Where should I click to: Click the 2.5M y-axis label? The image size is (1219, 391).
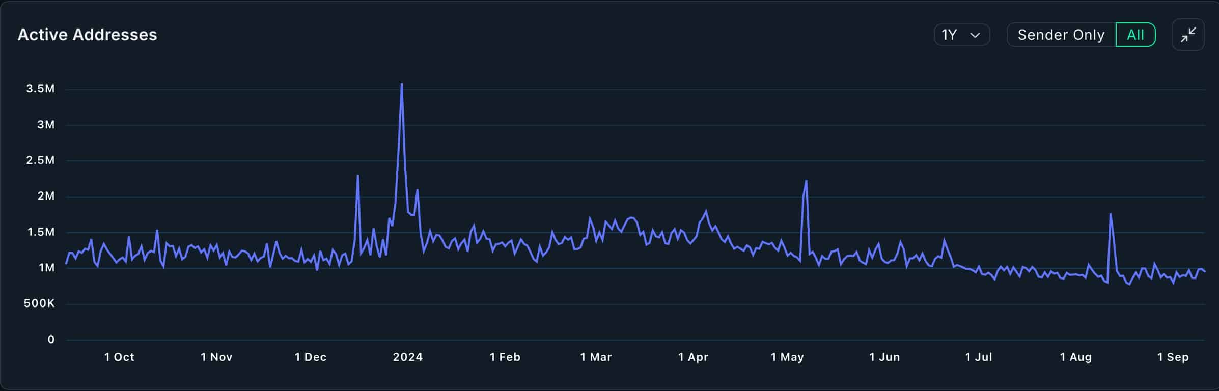pyautogui.click(x=41, y=160)
